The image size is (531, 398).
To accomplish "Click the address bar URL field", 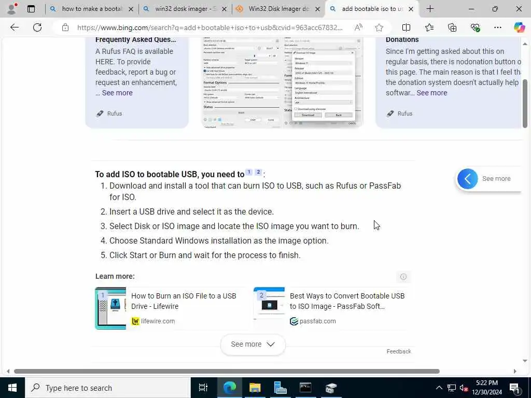I will click(209, 27).
